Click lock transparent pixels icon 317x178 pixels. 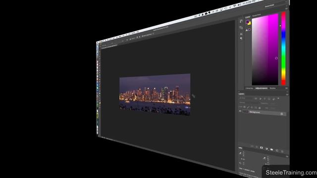pos(244,107)
